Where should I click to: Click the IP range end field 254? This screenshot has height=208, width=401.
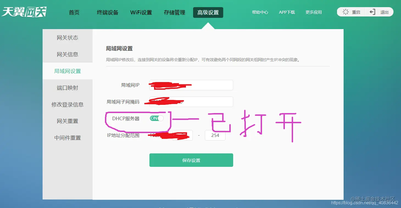pos(215,135)
